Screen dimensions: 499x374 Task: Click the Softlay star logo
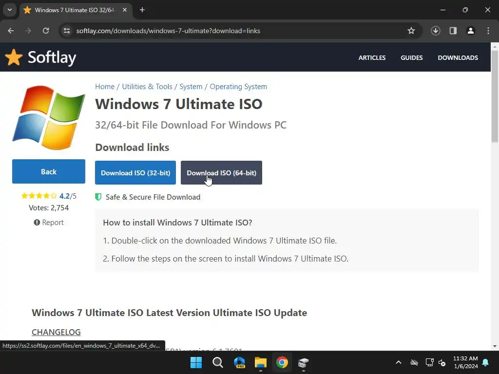14,57
